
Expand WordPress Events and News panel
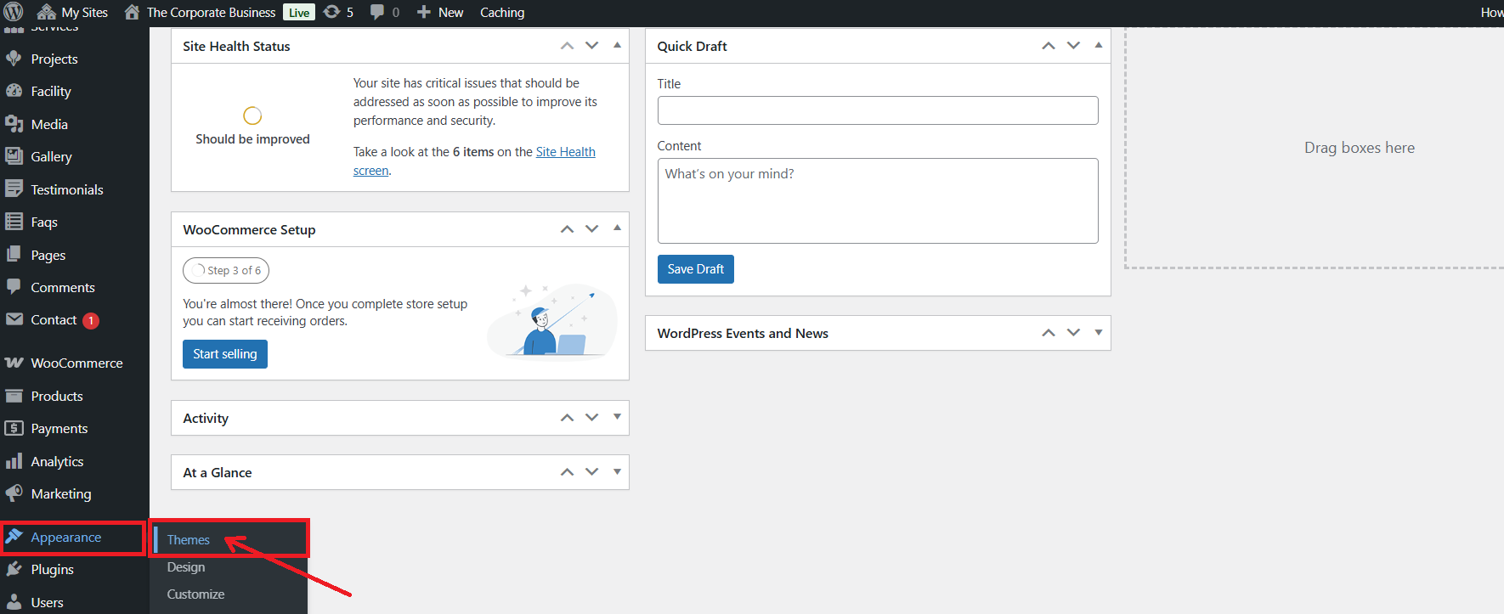1098,333
